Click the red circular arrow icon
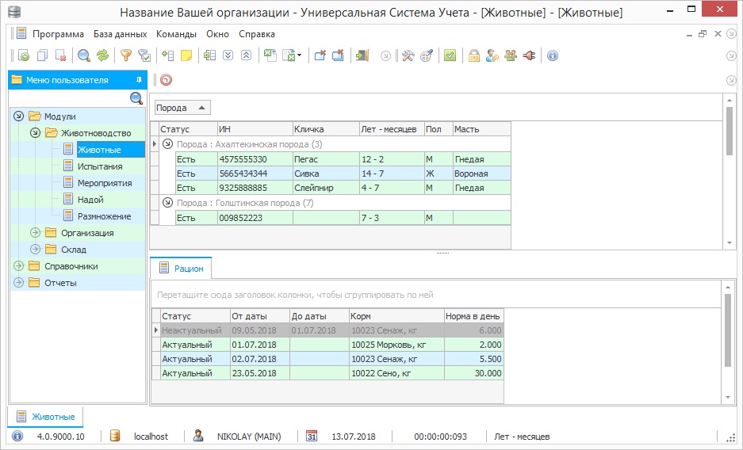This screenshot has height=450, width=743. pos(166,80)
